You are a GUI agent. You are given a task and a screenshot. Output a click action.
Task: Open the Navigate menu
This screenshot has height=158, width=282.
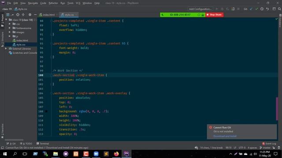click(33, 3)
